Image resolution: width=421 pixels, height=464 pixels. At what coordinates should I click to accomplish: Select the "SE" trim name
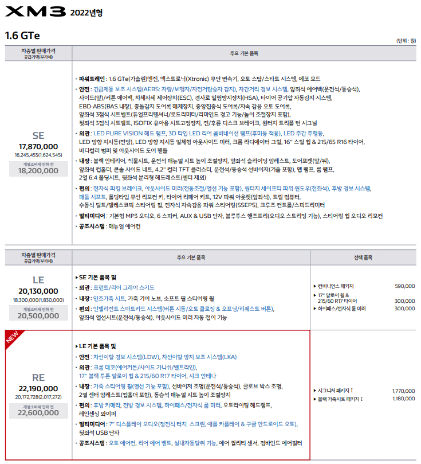coord(38,135)
